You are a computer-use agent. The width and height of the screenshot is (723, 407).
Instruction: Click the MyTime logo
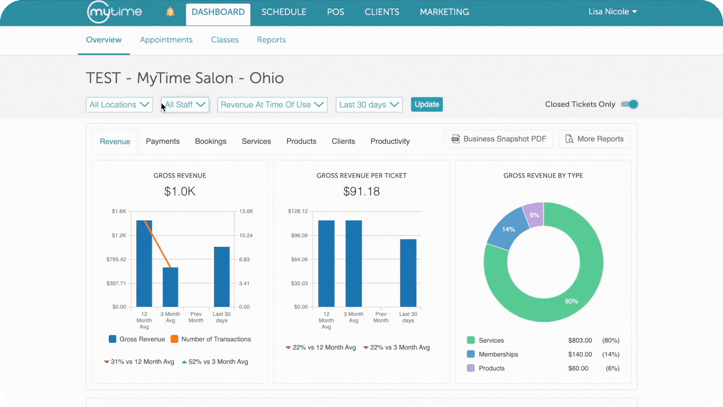114,12
